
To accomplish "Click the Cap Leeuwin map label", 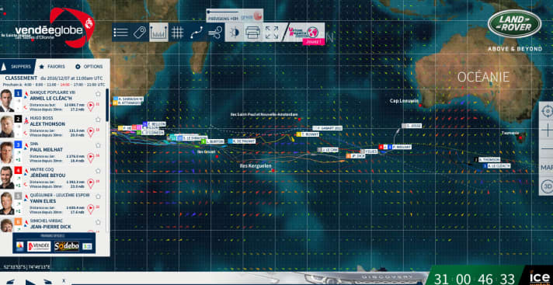I will (x=404, y=101).
